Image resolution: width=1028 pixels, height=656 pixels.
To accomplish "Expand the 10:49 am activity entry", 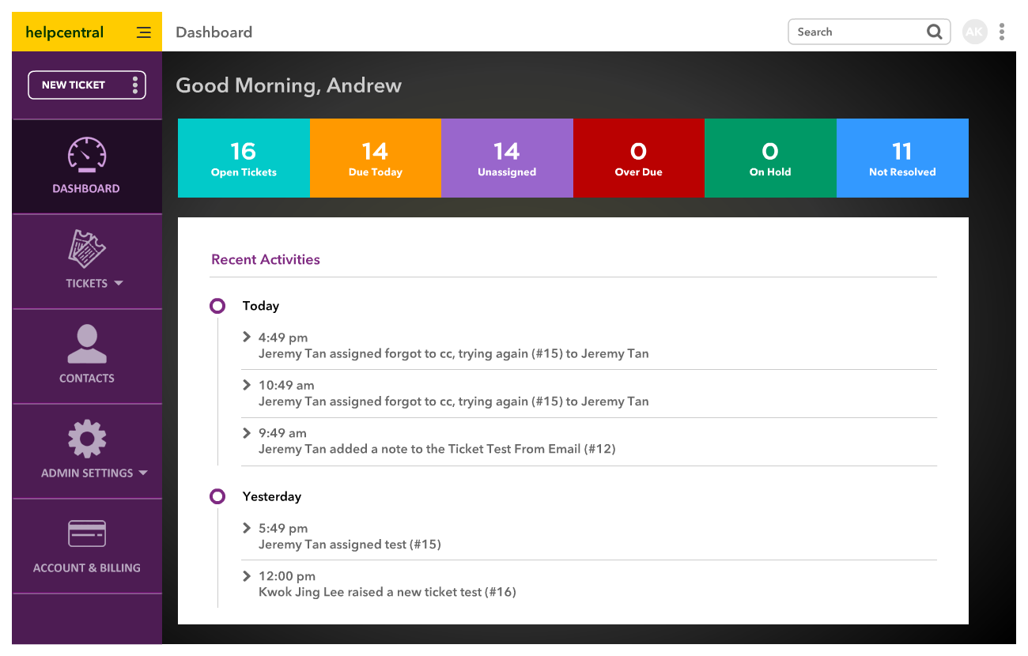I will 247,385.
